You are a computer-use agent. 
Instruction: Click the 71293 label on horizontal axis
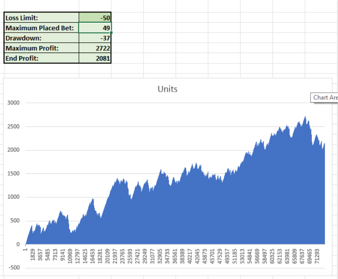tap(316, 258)
